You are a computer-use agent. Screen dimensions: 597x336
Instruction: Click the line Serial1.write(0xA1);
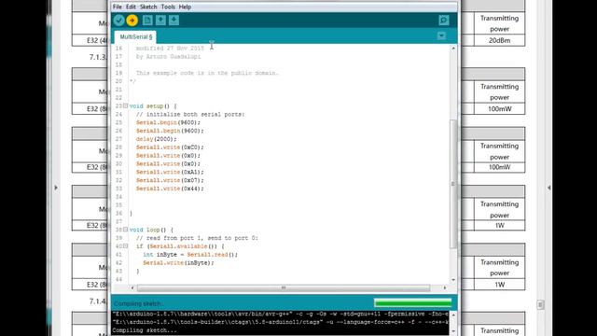coord(170,172)
